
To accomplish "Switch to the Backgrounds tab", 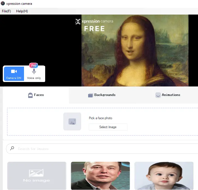I will click(102, 95).
